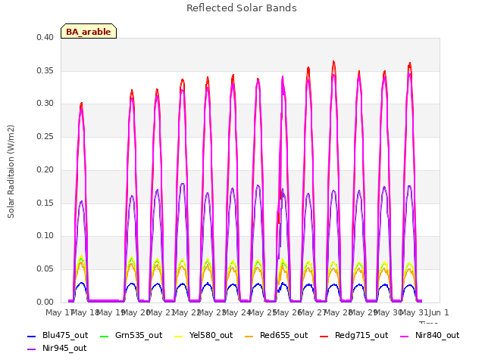Select the Blu475_out legend label
The width and height of the screenshot is (485, 363).
[x=65, y=335]
